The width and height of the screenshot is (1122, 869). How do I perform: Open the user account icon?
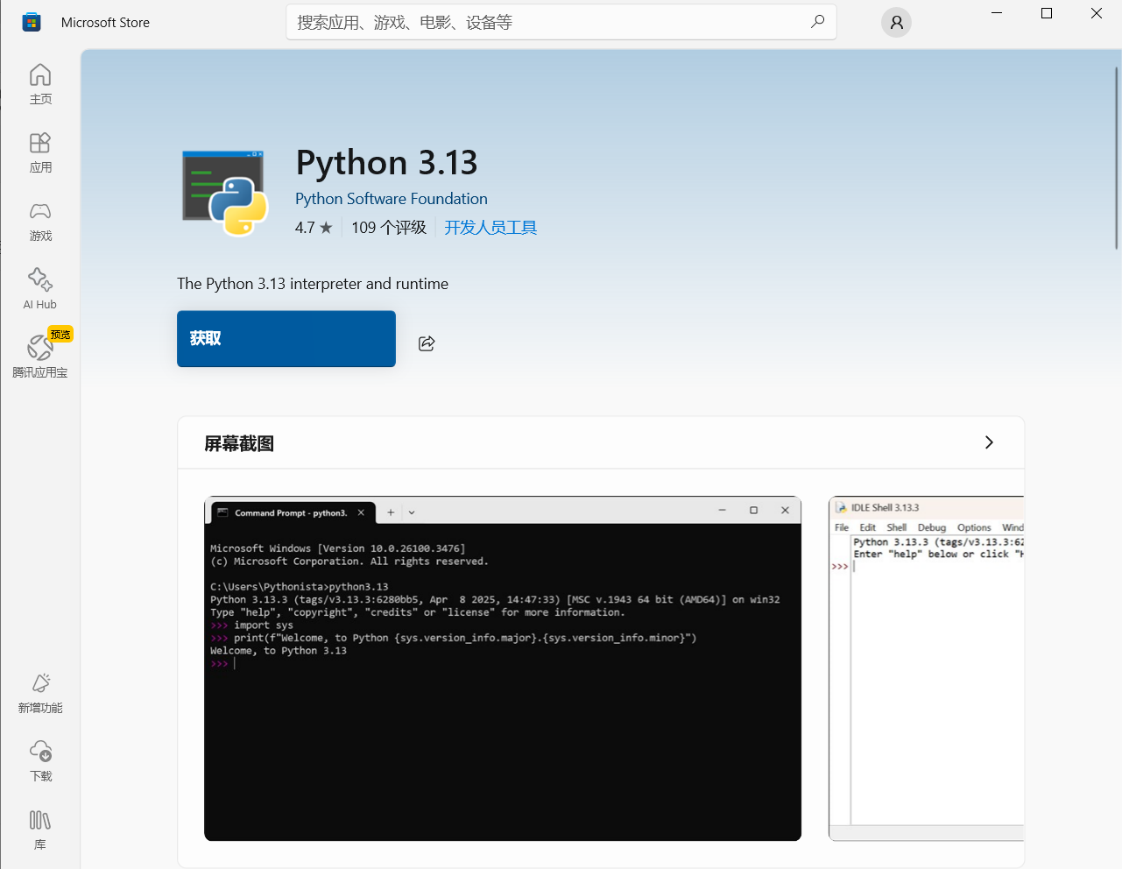[x=896, y=22]
